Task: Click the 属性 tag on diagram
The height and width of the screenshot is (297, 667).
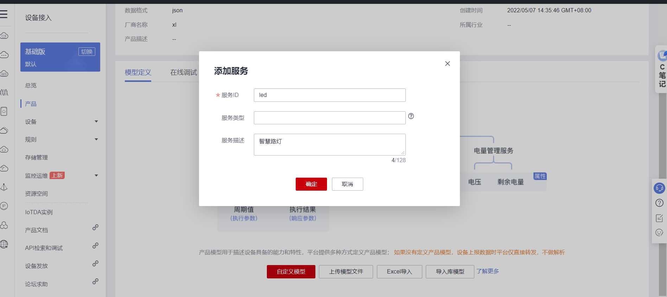Action: 540,176
